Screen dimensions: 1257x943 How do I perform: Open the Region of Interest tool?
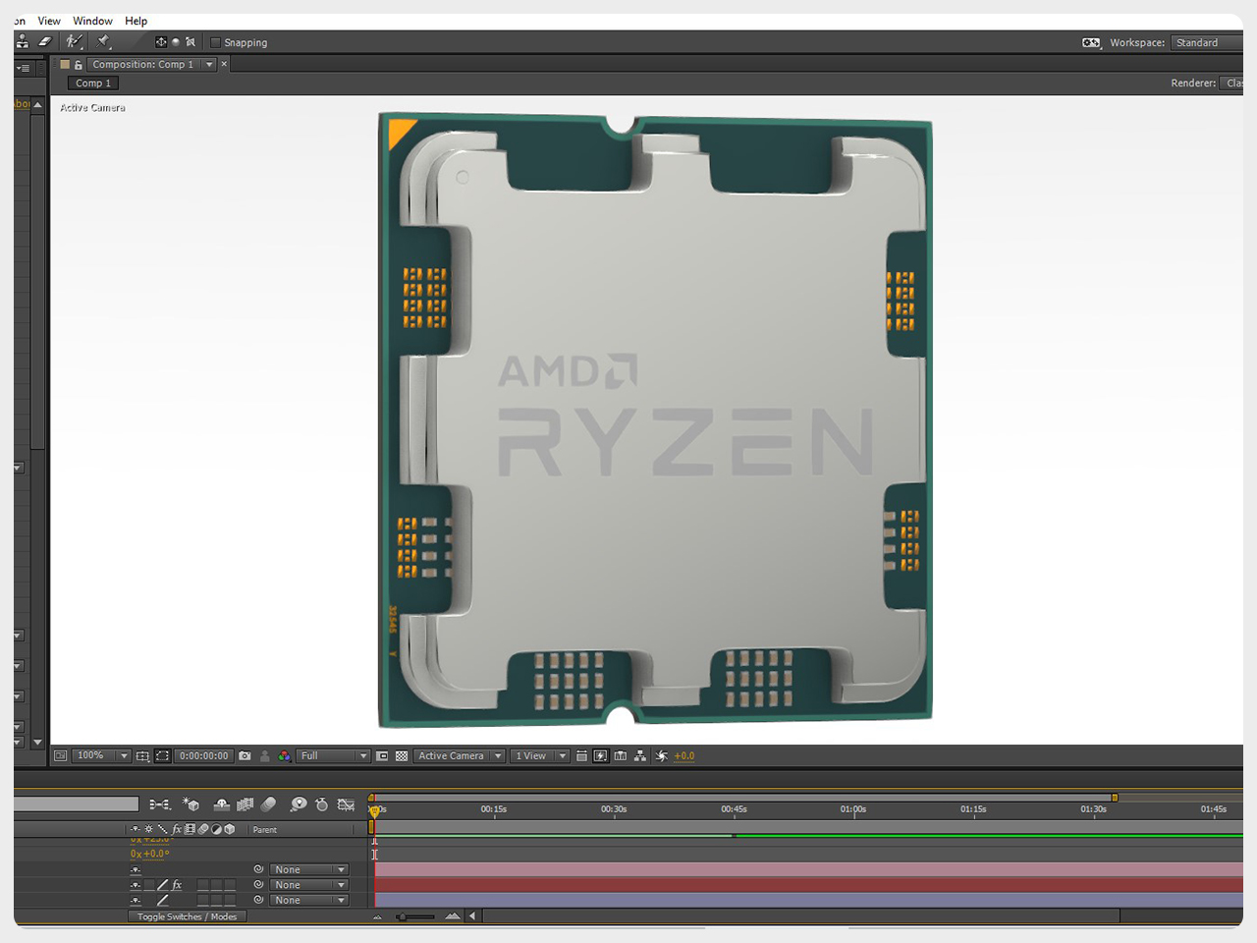164,755
